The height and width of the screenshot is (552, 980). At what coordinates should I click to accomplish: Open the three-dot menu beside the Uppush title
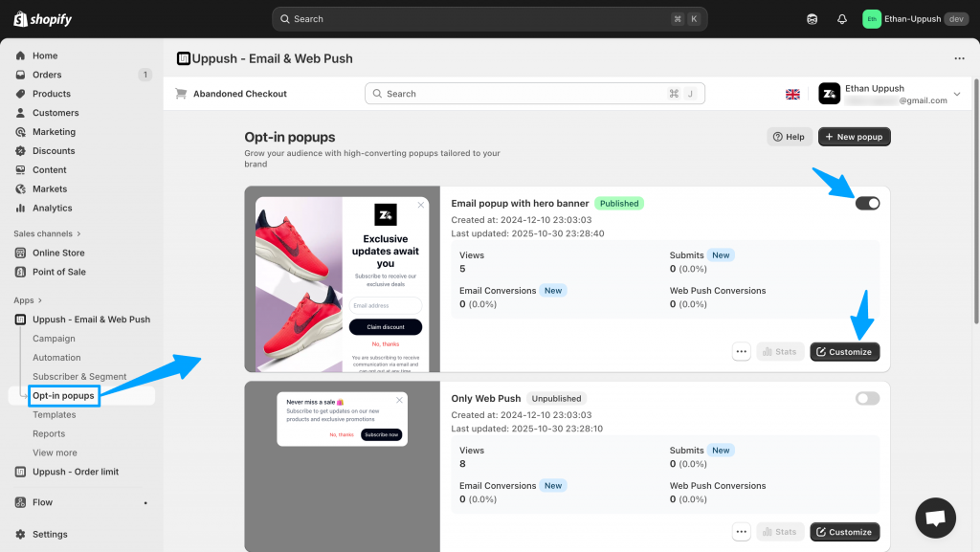click(x=960, y=58)
